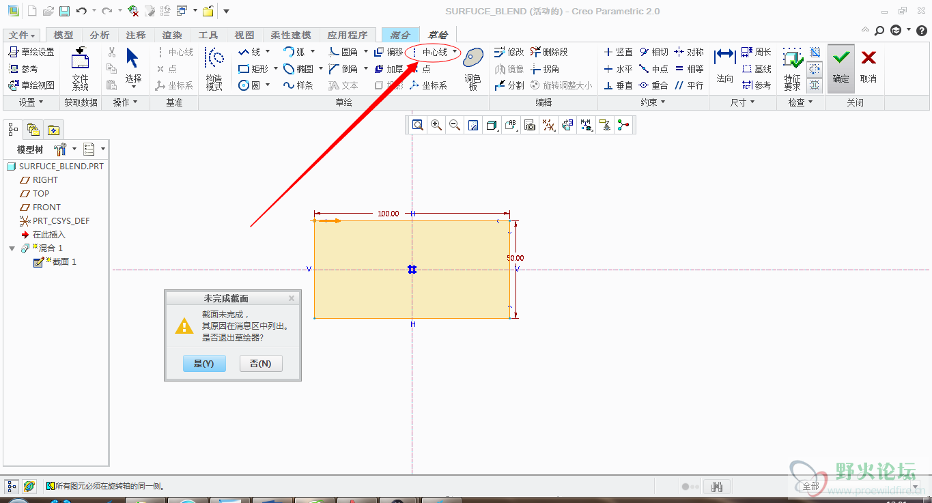The image size is (932, 503).
Task: Toggle Overlapping Geometry inspect option
Action: (x=815, y=85)
